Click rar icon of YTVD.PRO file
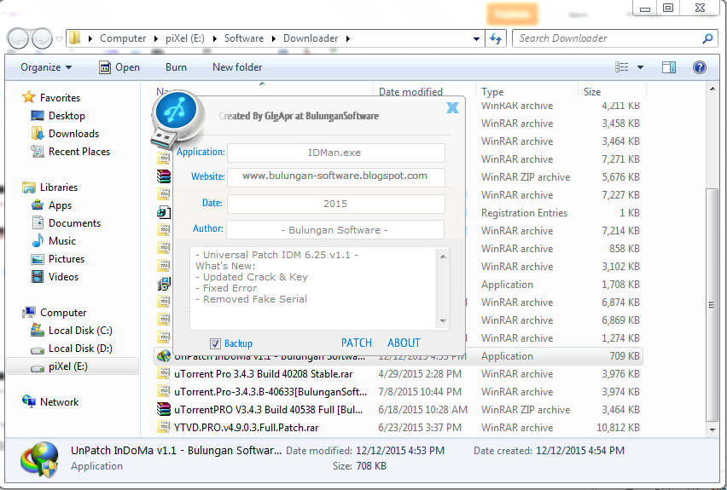Screen dimensions: 727x490 pos(164,428)
